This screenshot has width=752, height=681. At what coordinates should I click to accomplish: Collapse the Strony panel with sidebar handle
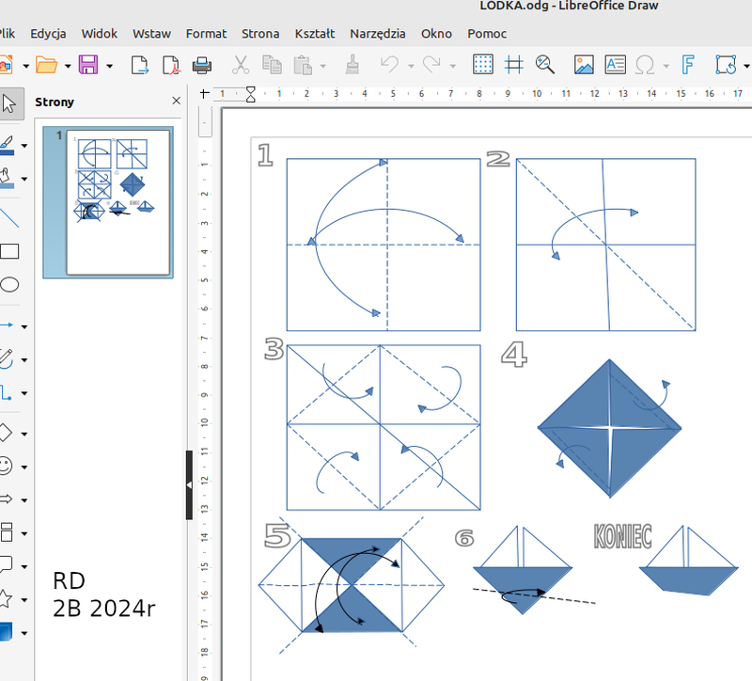click(x=189, y=484)
